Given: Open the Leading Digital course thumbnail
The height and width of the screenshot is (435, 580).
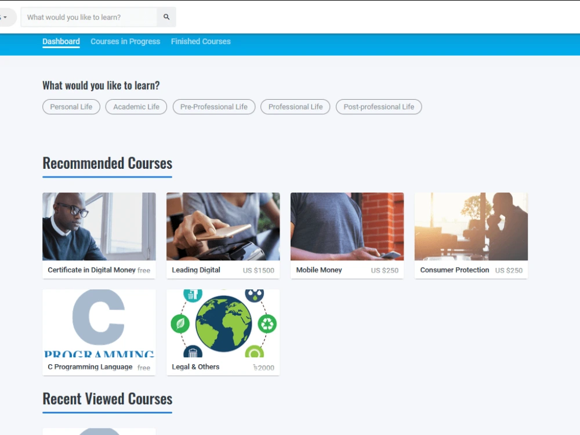Looking at the screenshot, I should pos(223,226).
